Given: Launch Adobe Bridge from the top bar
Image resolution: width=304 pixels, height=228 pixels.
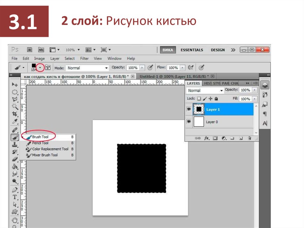Looking at the screenshot, I should [x=29, y=50].
